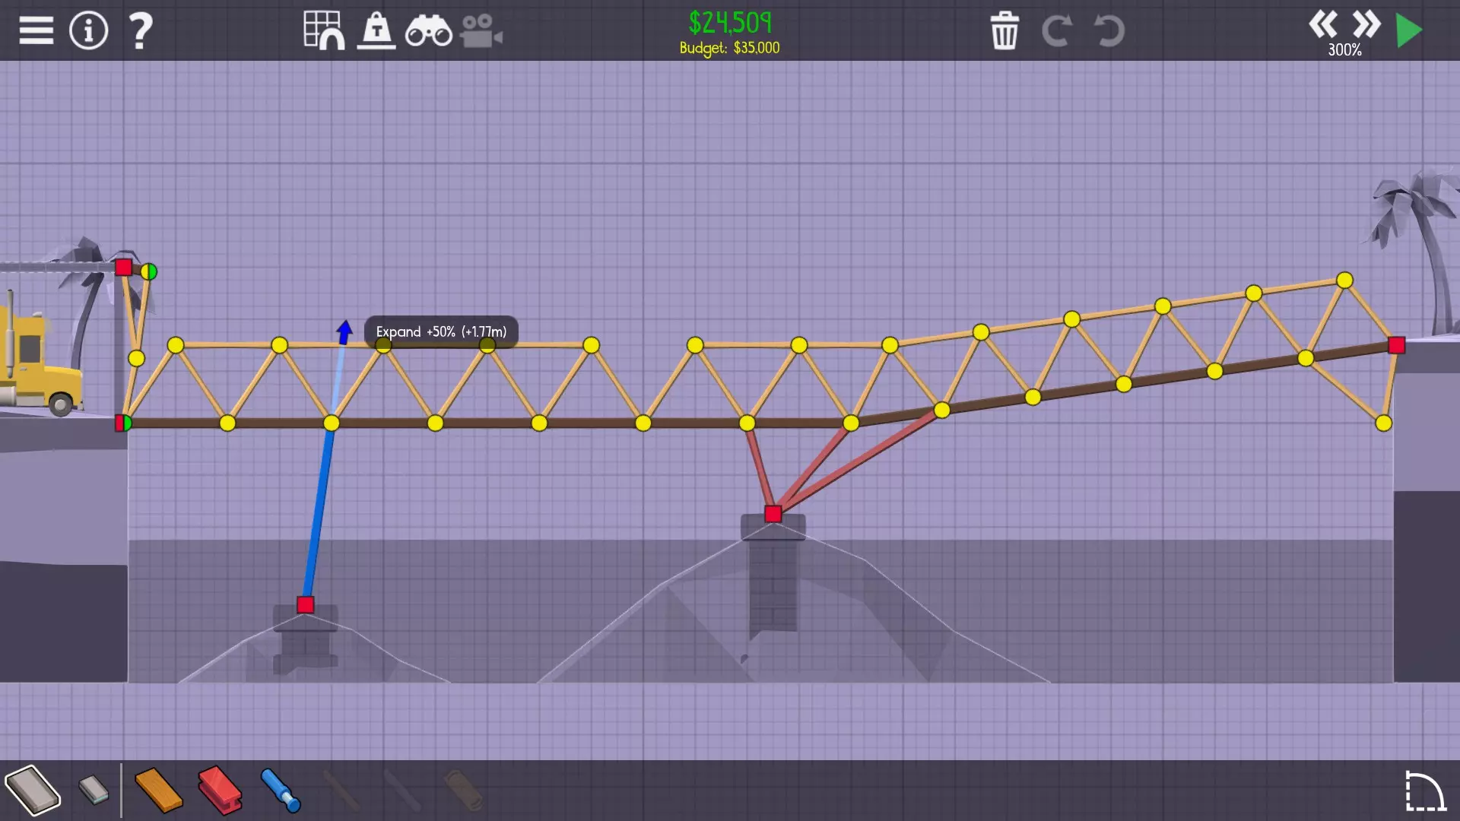Open the hamburger main menu
The image size is (1460, 821).
(36, 31)
